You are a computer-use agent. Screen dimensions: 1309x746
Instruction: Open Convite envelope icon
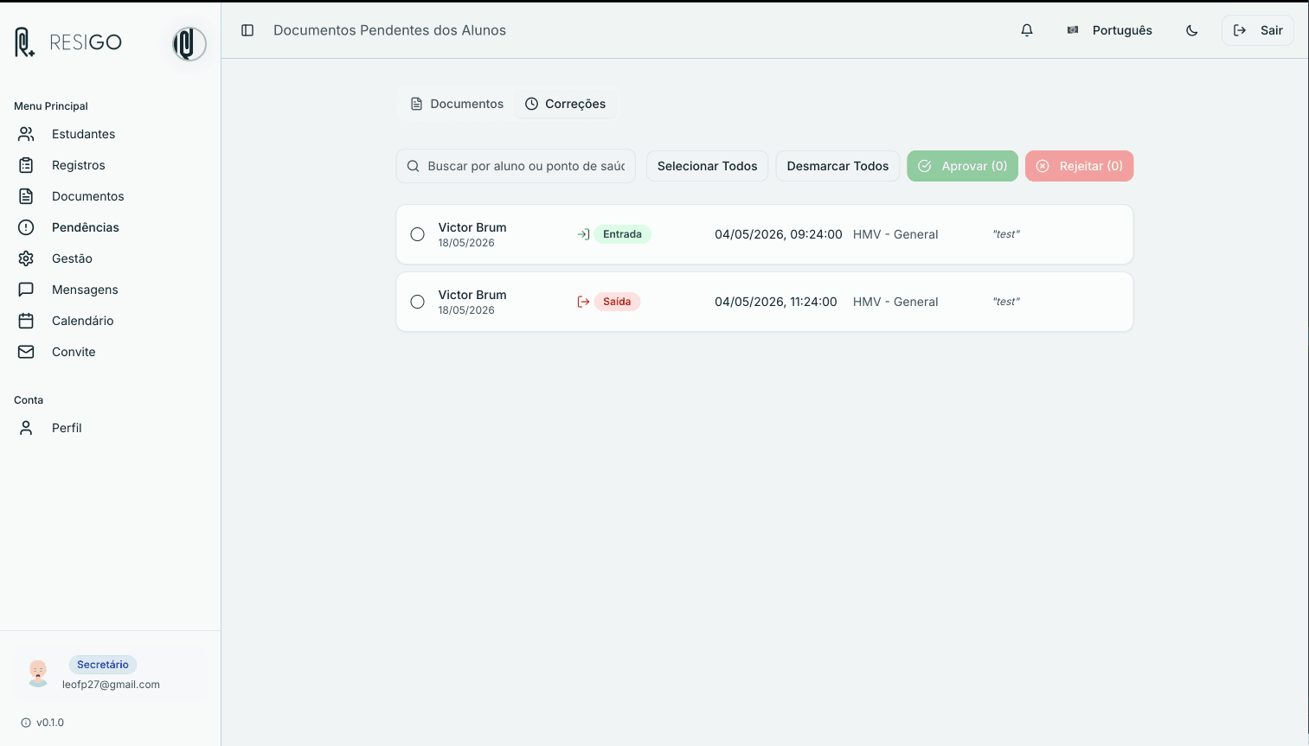click(26, 352)
